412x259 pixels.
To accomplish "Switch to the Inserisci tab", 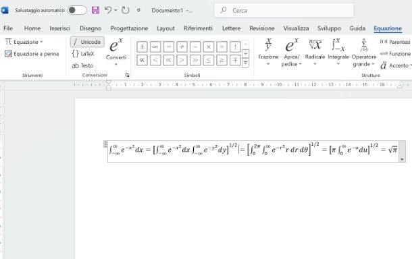I will 60,28.
